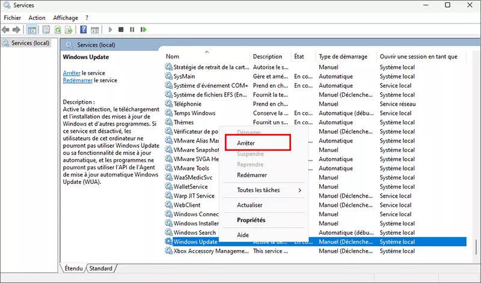
Task: Click the gear icon beside WaaSMedicSvc
Action: point(168,177)
